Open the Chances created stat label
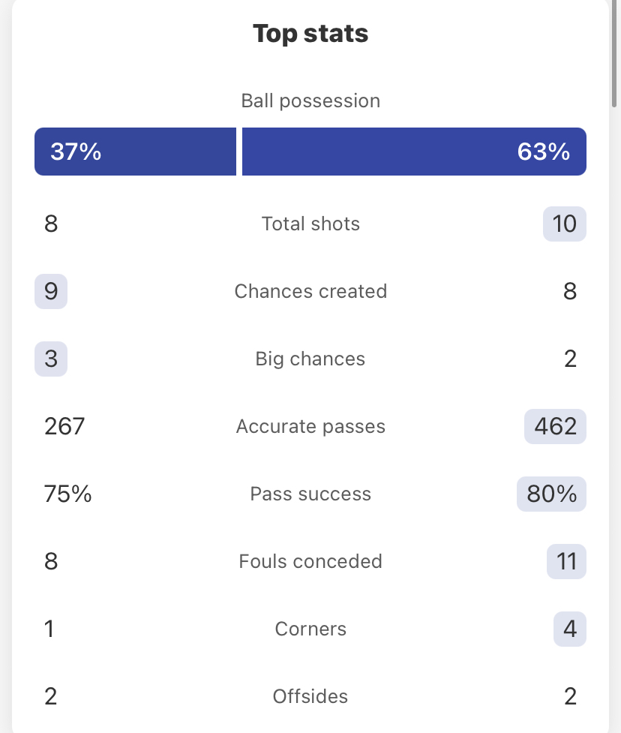The height and width of the screenshot is (733, 621). pos(310,291)
